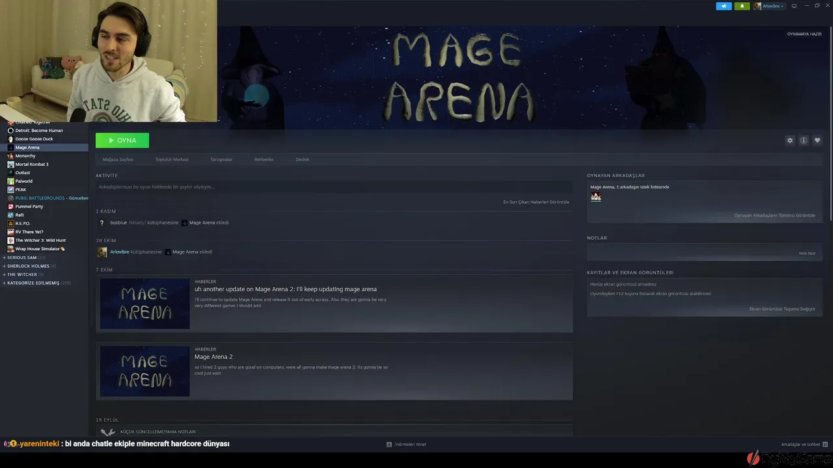The height and width of the screenshot is (468, 833).
Task: Click Goose Goose Duck game icon
Action: pyautogui.click(x=10, y=139)
